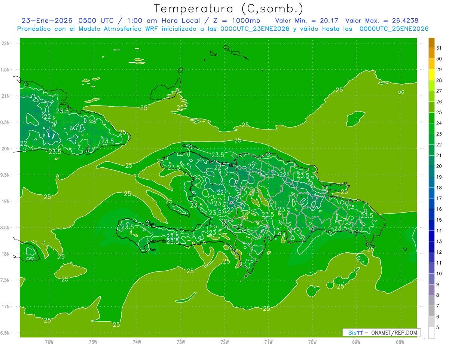Click the WRF model forecast description line

coord(223,29)
